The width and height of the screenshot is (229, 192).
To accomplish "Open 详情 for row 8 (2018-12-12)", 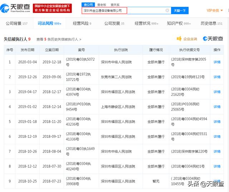I will (217, 167).
